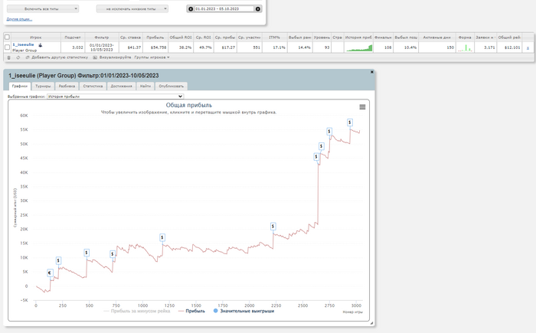Toggle the 1_iseeulie row checkbox

click(x=7, y=47)
